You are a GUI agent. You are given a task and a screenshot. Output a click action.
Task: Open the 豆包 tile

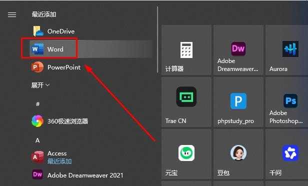click(x=238, y=154)
